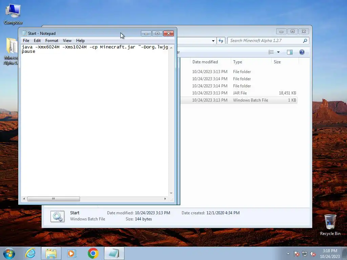Viewport: 347px width, 260px height.
Task: Show hidden tray icons arrow
Action: click(x=288, y=254)
